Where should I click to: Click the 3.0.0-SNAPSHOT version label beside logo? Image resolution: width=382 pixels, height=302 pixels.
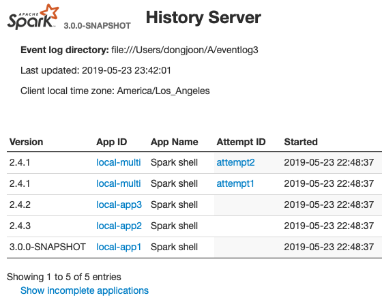[97, 26]
